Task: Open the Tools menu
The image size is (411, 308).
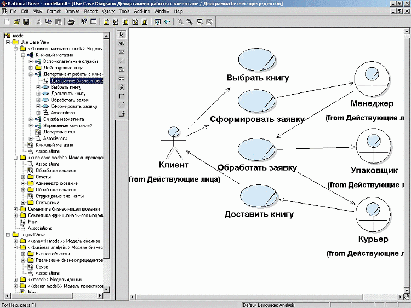Action: click(x=124, y=11)
